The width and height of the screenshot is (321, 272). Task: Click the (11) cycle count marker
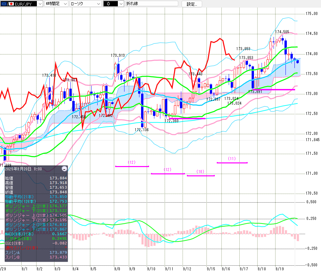coord(232,158)
